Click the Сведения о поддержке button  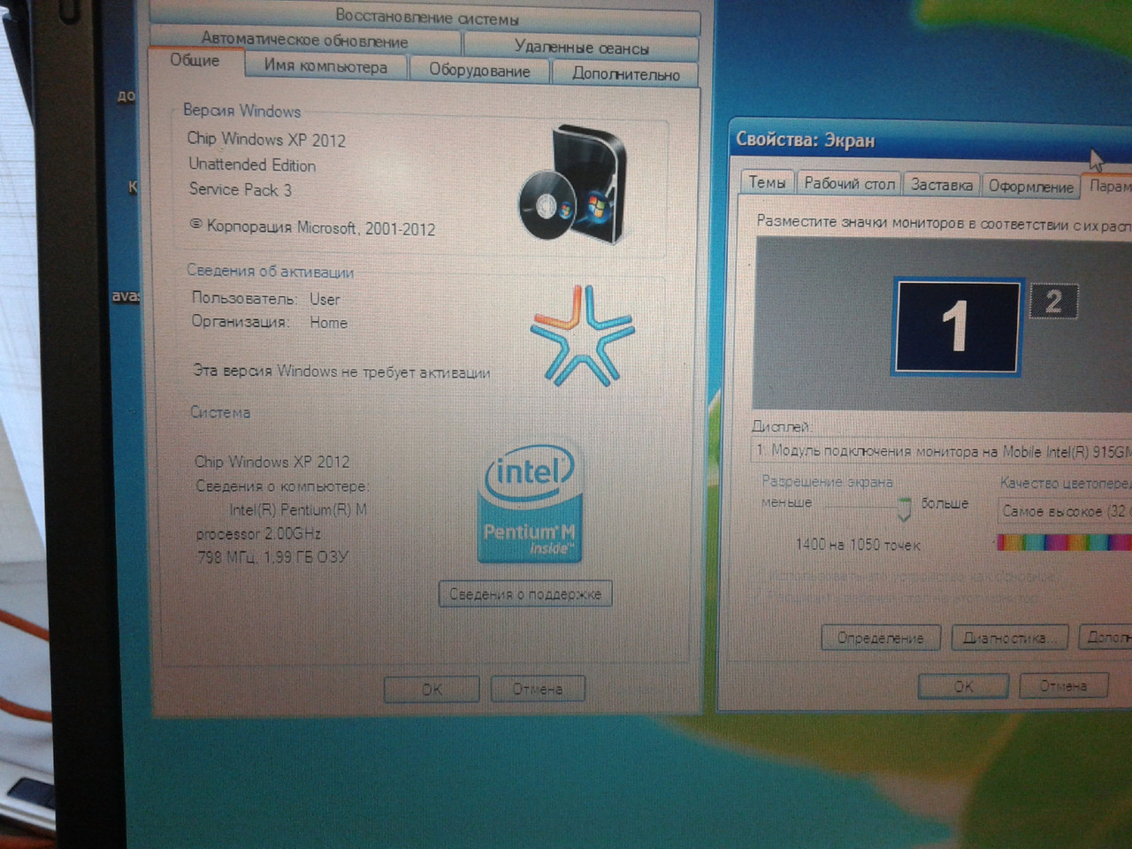(525, 594)
